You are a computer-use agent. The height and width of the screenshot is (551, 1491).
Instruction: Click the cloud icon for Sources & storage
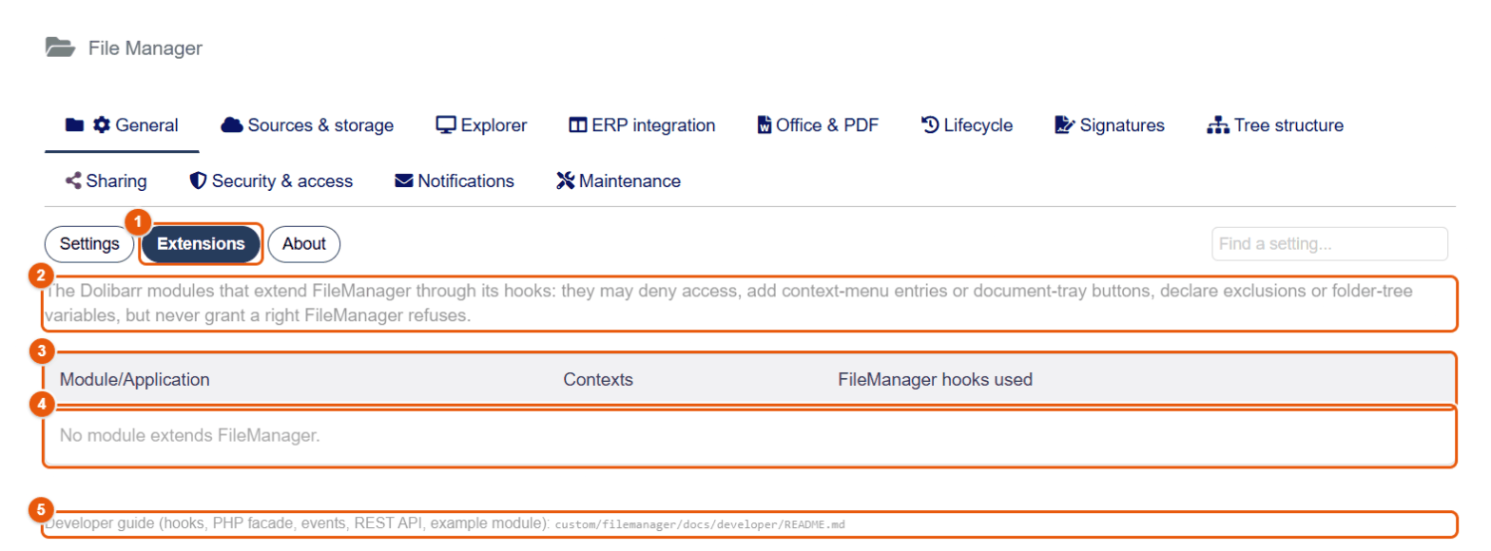(x=232, y=125)
